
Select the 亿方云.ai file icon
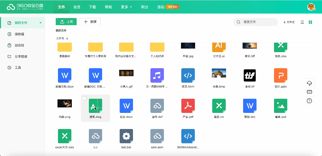coord(219,47)
